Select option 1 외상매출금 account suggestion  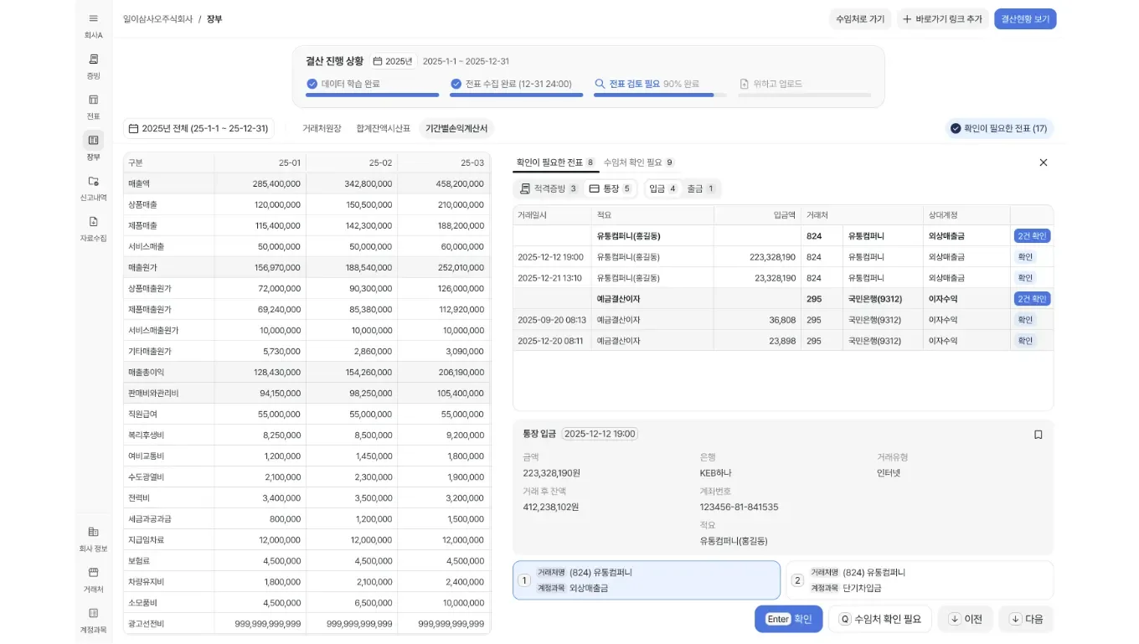pos(646,580)
